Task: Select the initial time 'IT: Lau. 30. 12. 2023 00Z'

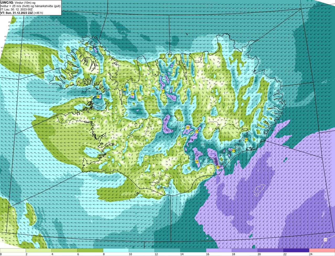Action: pos(16,9)
